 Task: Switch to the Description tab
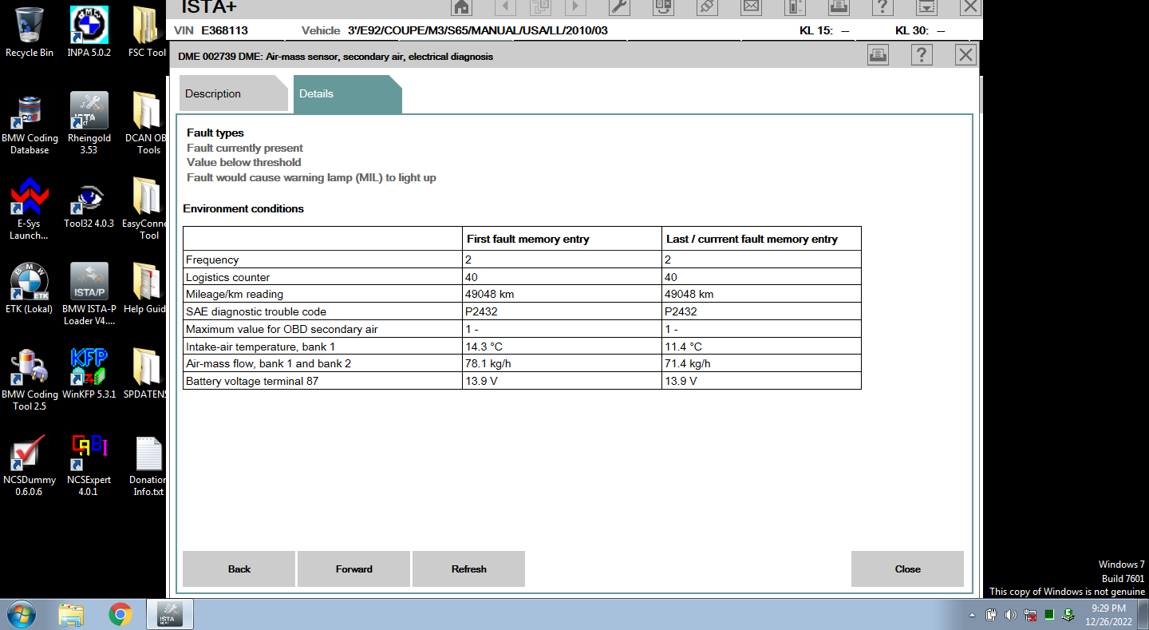pyautogui.click(x=233, y=93)
